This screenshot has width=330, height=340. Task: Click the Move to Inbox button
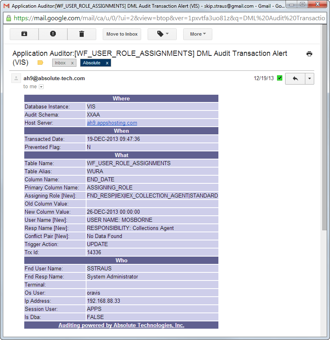tap(122, 34)
